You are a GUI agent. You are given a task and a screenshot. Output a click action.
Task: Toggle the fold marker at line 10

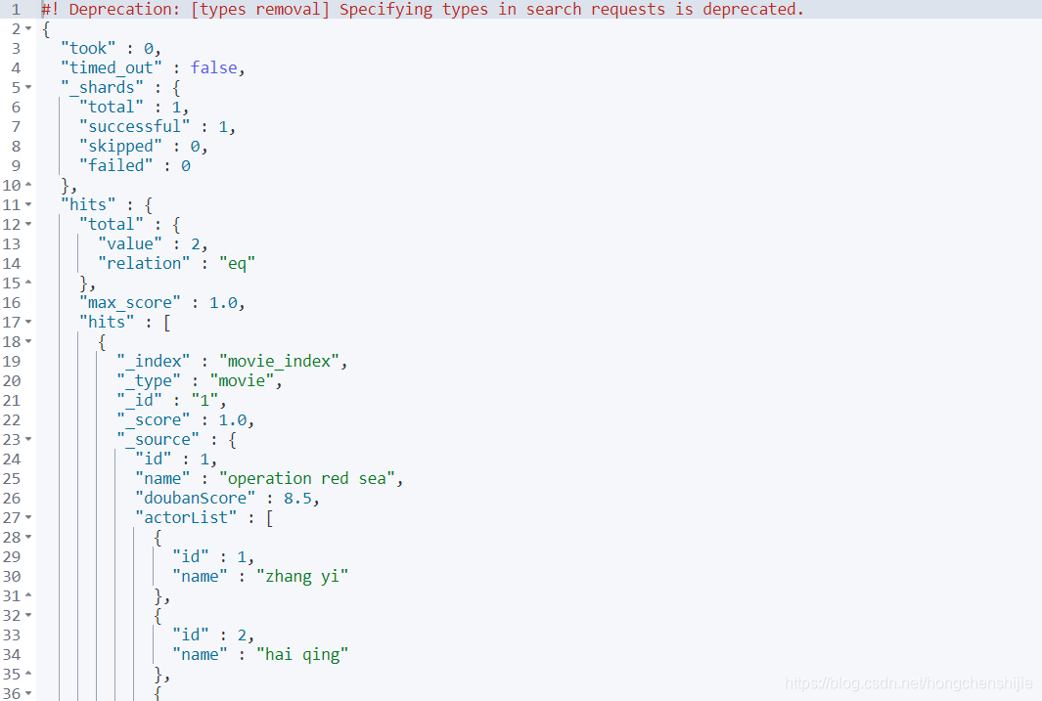(x=28, y=185)
